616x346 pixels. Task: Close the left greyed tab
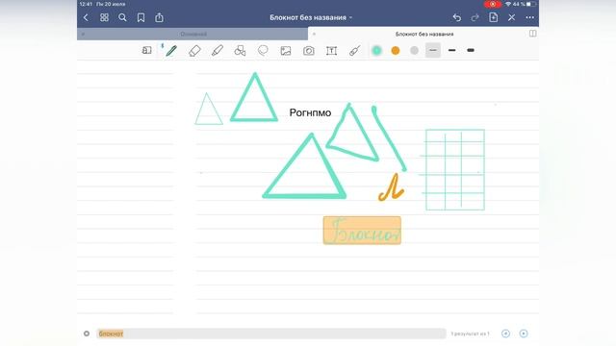[83, 35]
